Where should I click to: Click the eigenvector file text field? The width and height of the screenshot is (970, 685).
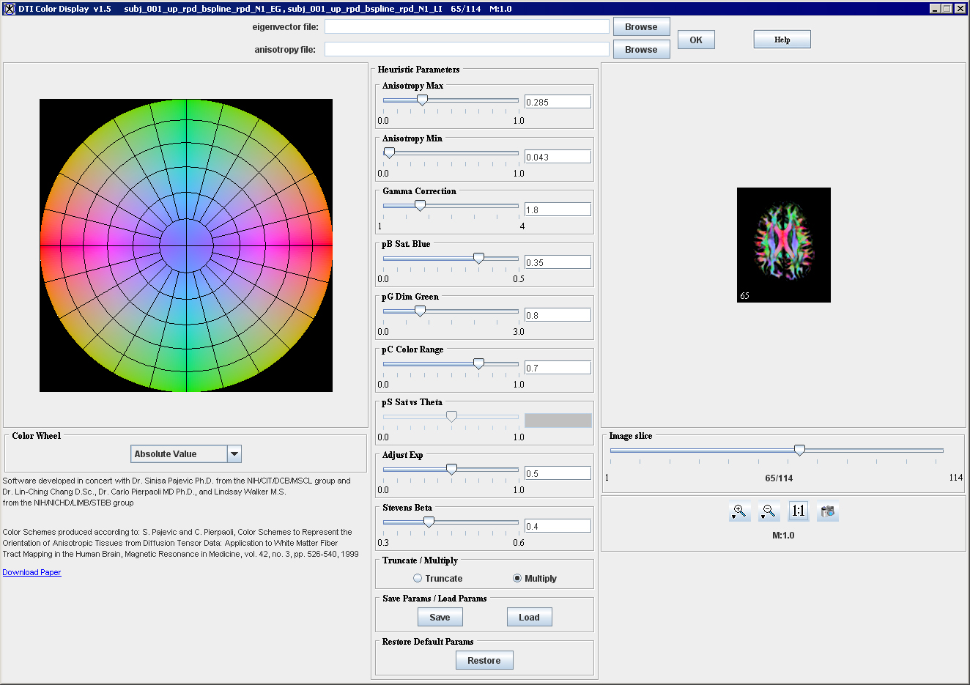pos(467,26)
